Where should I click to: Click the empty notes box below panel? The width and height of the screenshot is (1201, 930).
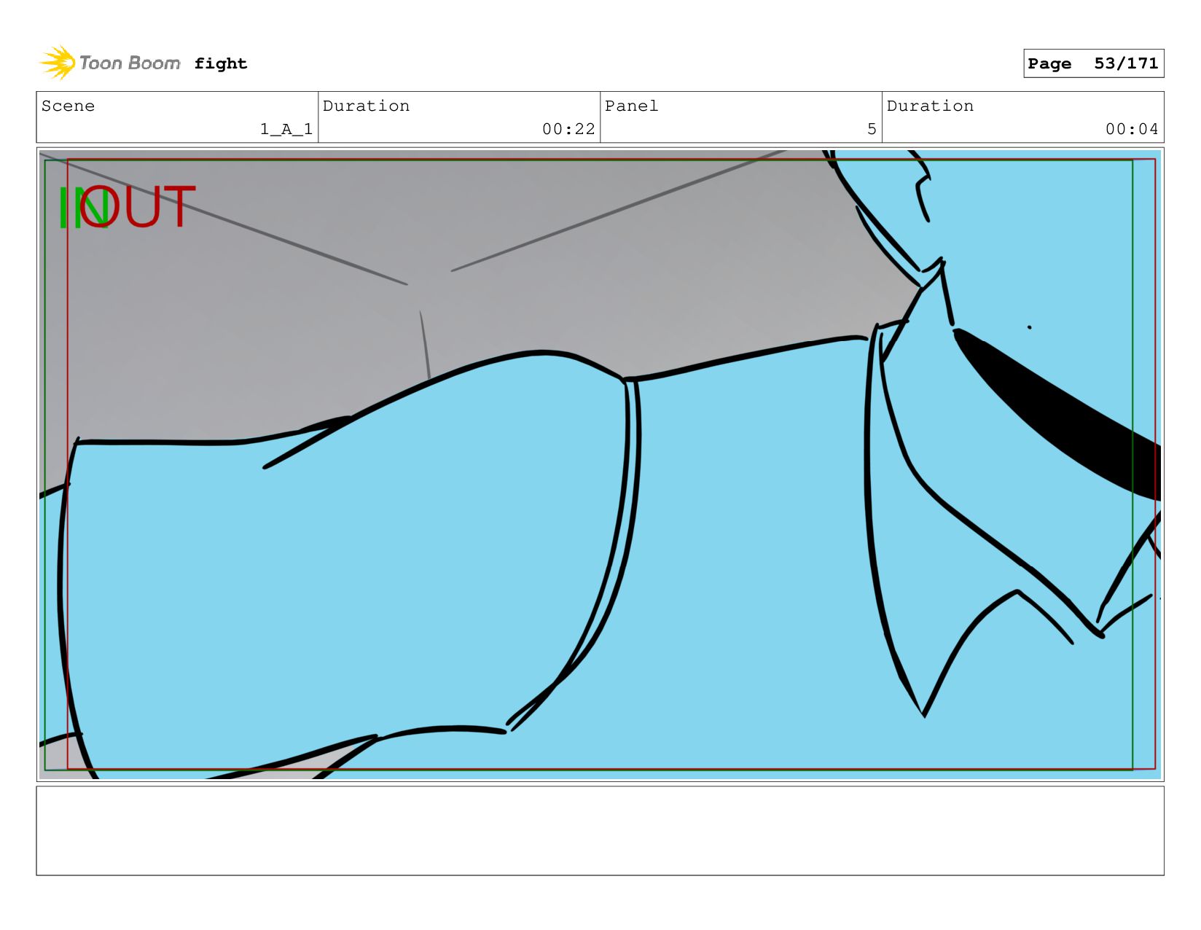pyautogui.click(x=600, y=831)
